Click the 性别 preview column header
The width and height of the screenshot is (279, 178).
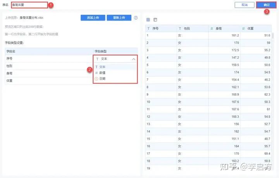tap(193, 28)
